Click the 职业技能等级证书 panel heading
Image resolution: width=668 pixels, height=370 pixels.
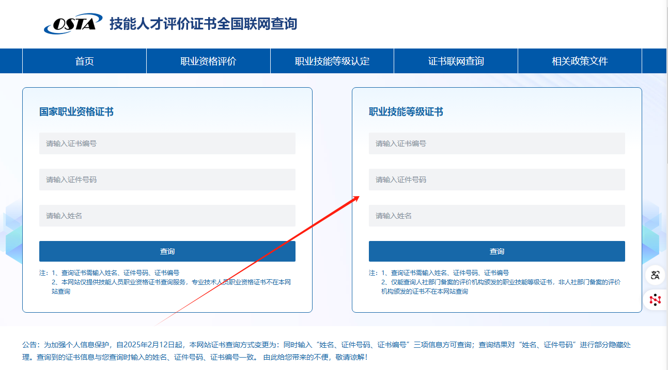pos(406,112)
